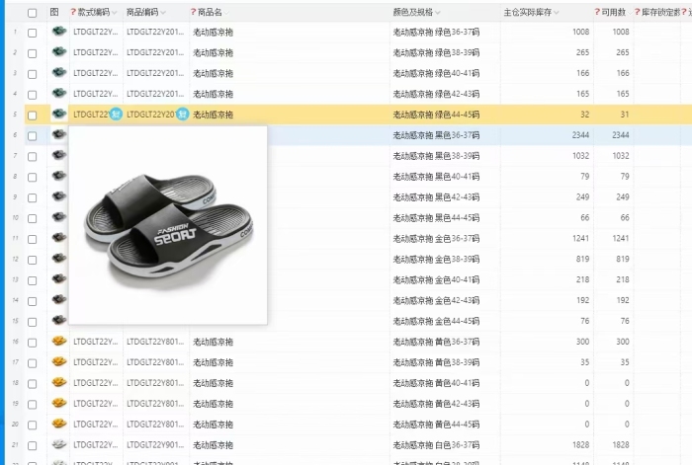692x465 pixels.
Task: Click the black slipper thumbnail in 黑色44-45码 row
Action: 58,217
